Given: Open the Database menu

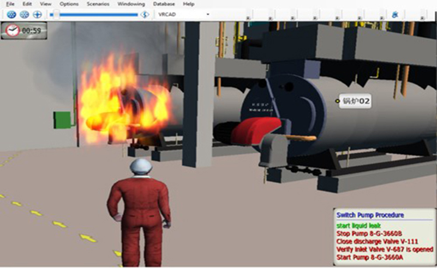Looking at the screenshot, I should [164, 4].
